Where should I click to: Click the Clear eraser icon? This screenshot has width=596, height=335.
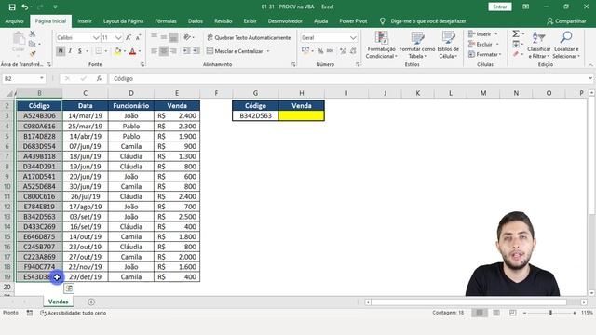pyautogui.click(x=516, y=54)
